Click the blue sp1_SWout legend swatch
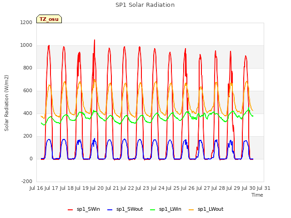The width and height of the screenshot is (291, 218). (x=110, y=209)
